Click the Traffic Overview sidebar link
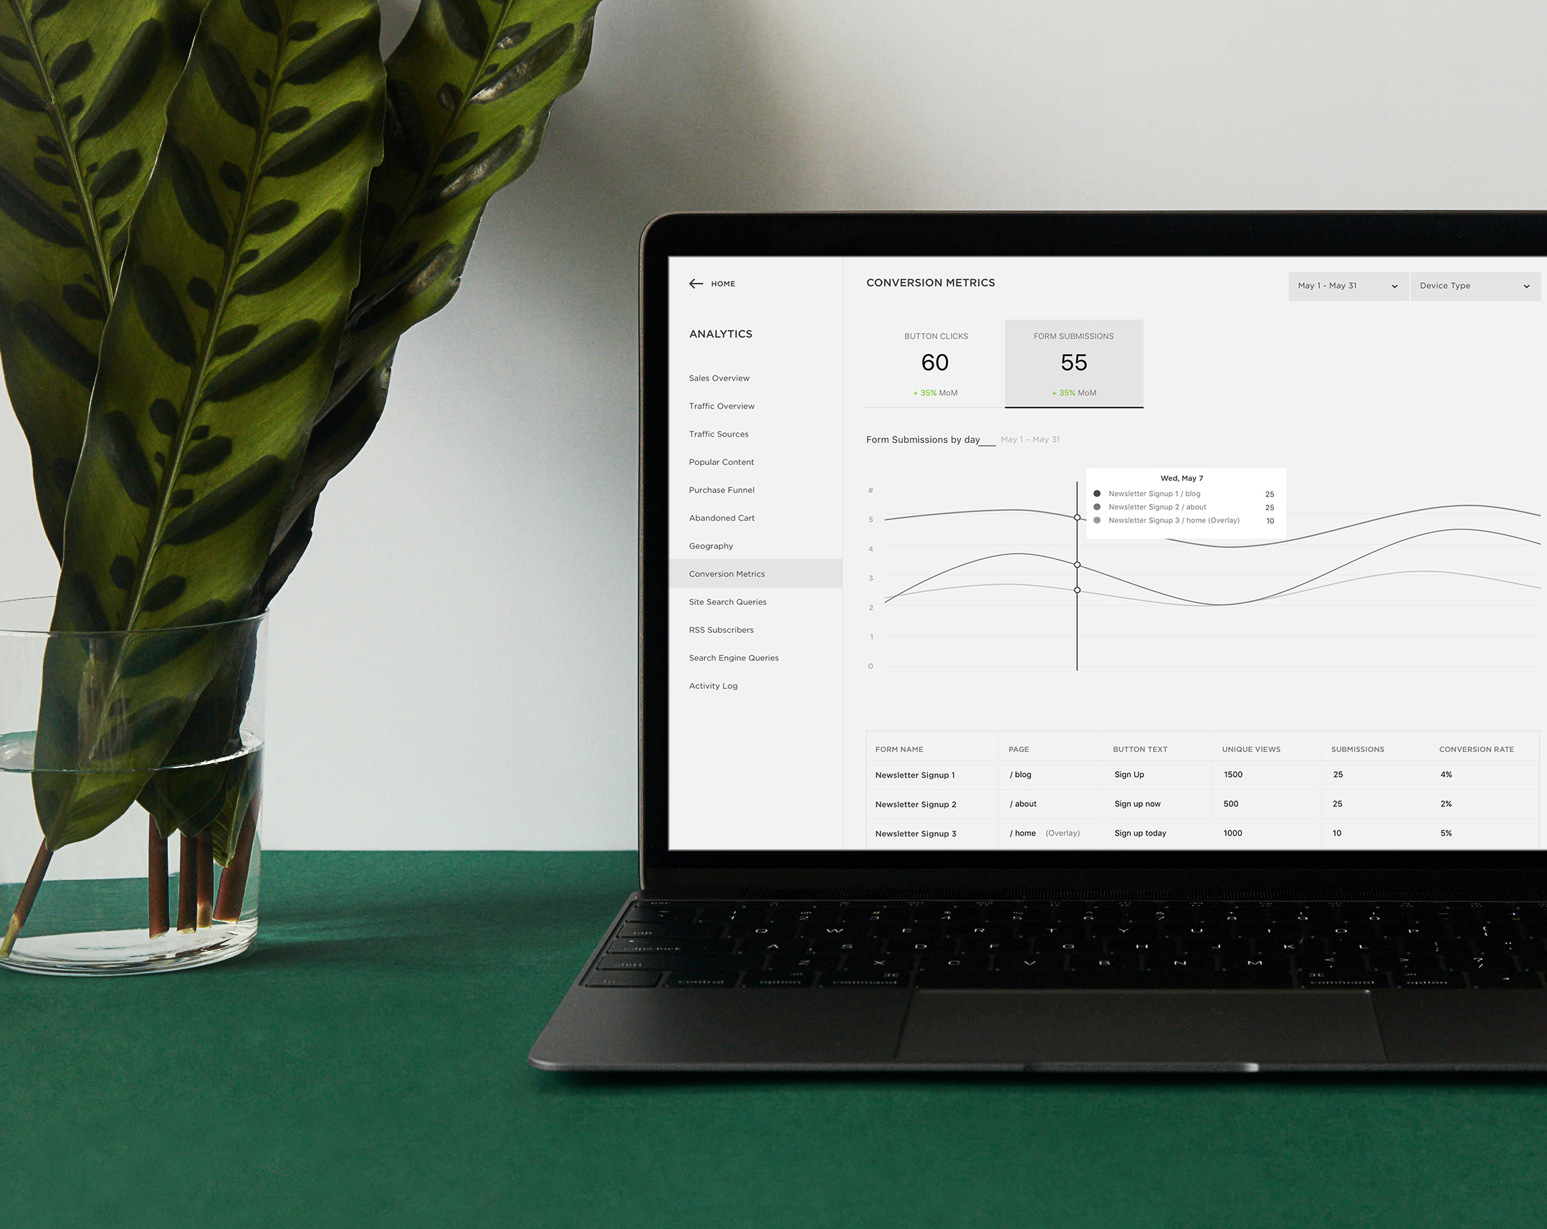1547x1229 pixels. [722, 406]
